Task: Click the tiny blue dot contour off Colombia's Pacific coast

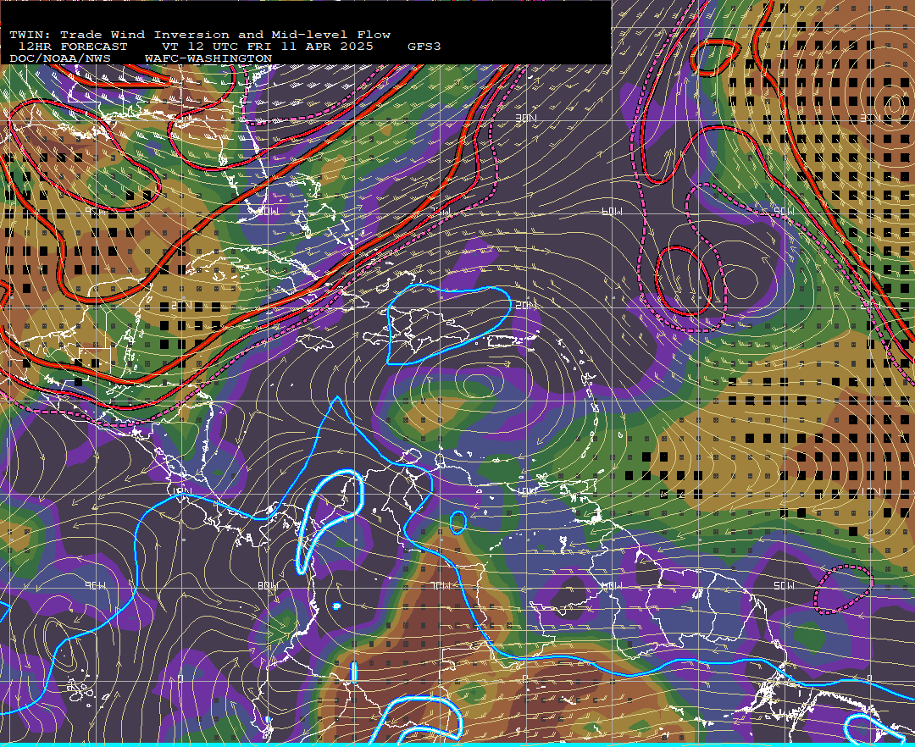Action: (336, 606)
